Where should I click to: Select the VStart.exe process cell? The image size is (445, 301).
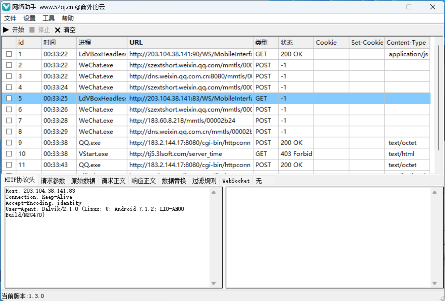tap(102, 154)
